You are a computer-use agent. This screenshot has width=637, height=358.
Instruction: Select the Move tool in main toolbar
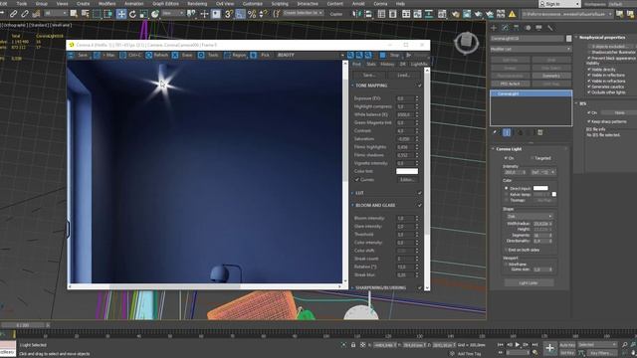pos(121,14)
